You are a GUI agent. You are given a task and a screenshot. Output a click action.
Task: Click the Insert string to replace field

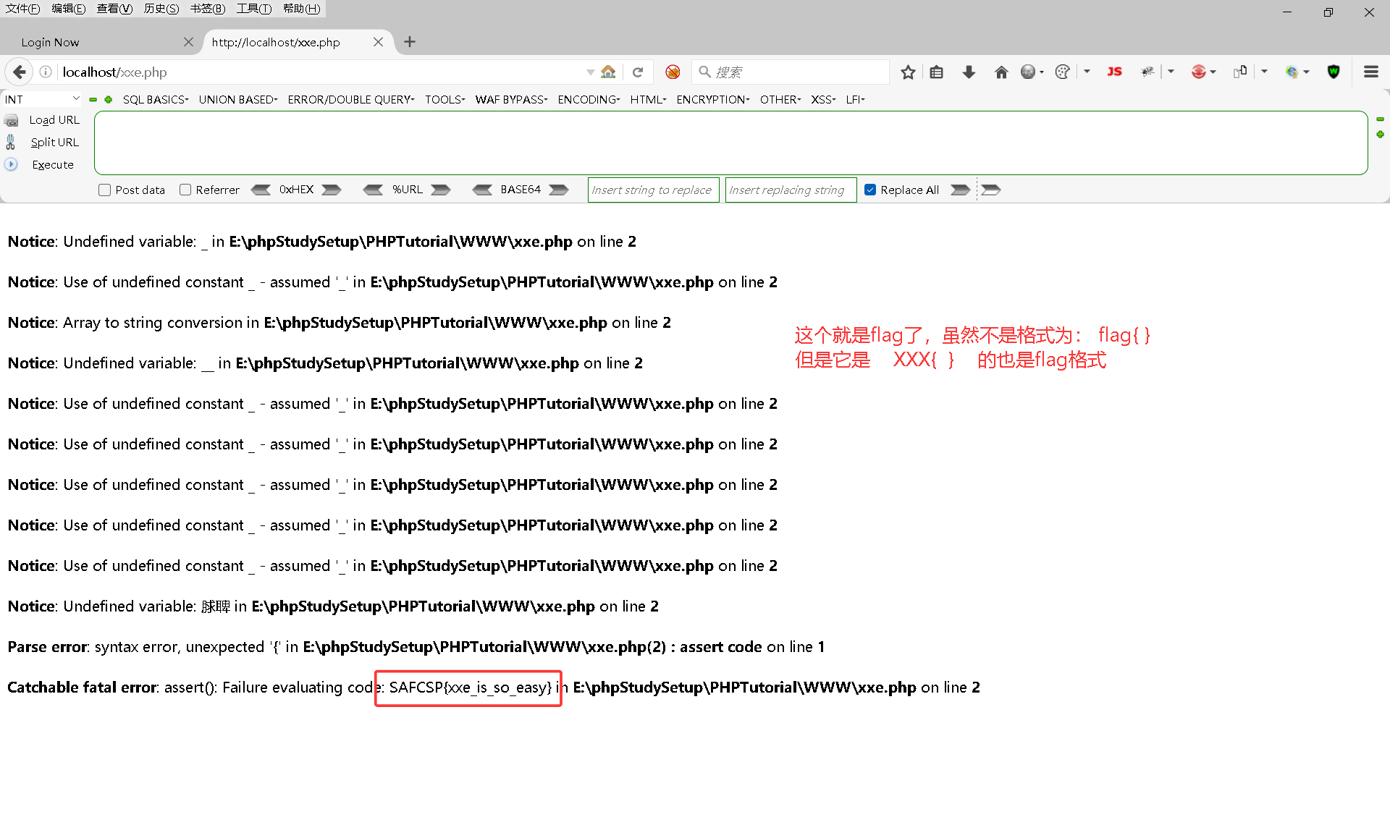pos(652,190)
